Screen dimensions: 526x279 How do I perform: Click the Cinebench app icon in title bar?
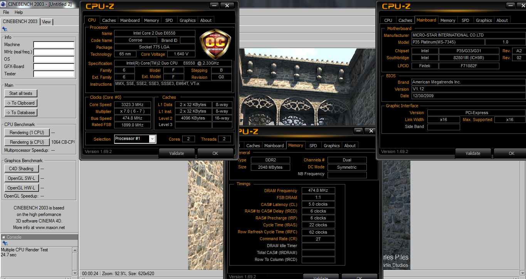[3, 4]
